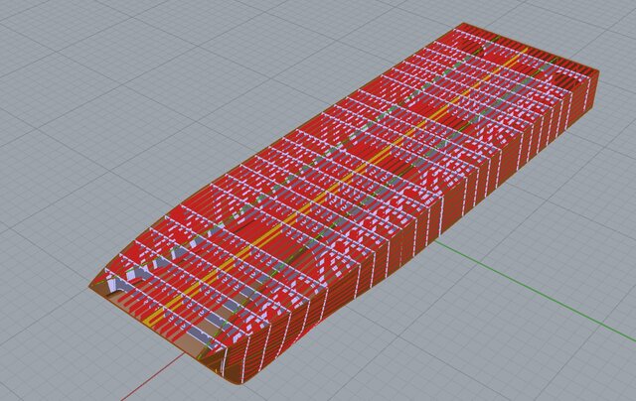Click the empty grid area in the bottom-left corner

(50, 357)
